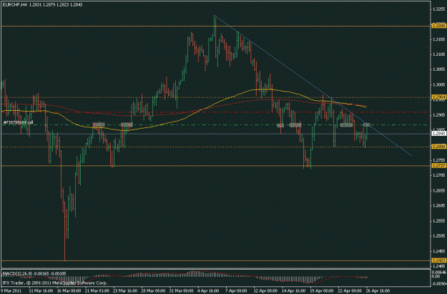This screenshot has height=294, width=447.
Task: Click the 1.2555 price scale value
Action: (438, 221)
